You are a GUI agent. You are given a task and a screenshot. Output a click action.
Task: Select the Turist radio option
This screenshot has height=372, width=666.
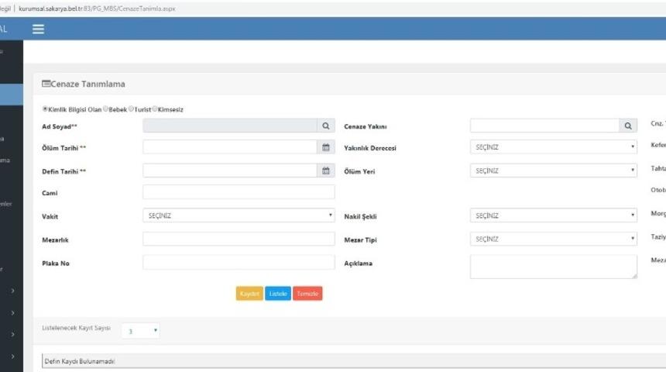(132, 109)
